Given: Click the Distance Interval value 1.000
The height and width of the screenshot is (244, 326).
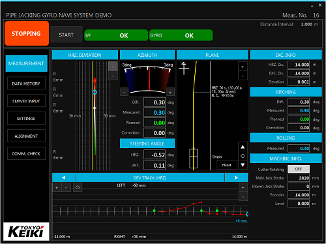Looking at the screenshot, I should pos(306,24).
